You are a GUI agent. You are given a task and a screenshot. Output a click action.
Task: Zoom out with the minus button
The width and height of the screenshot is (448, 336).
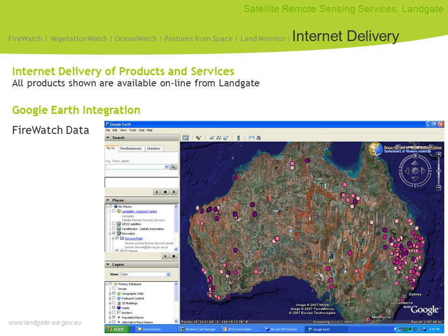click(x=439, y=188)
